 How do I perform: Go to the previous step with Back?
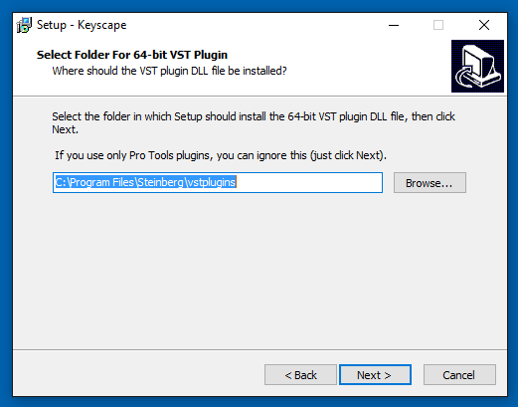(300, 375)
